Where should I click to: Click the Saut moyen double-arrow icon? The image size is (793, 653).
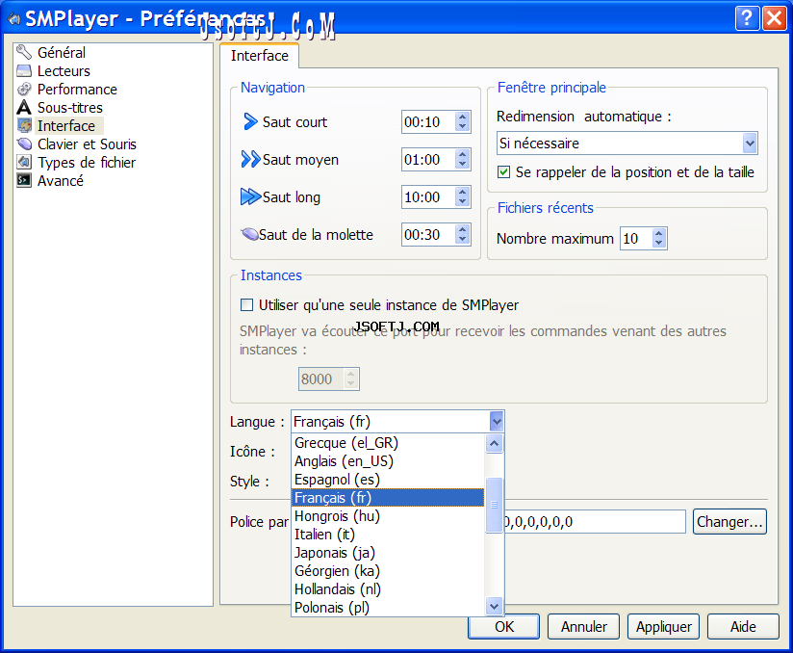[250, 159]
